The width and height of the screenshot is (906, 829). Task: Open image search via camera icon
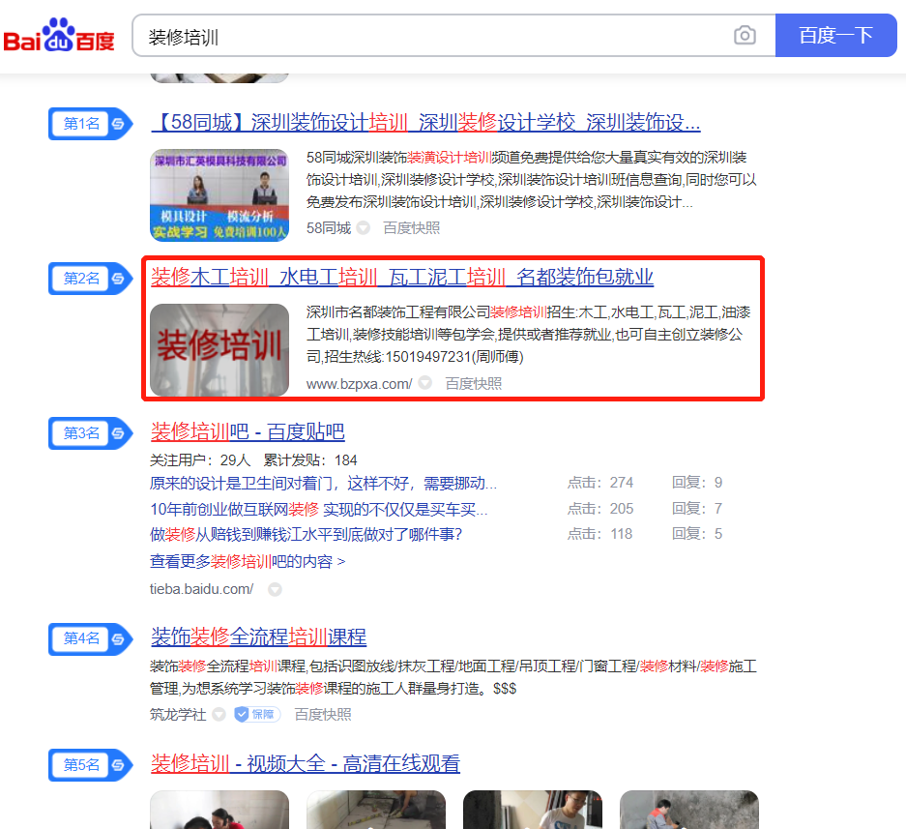click(745, 35)
